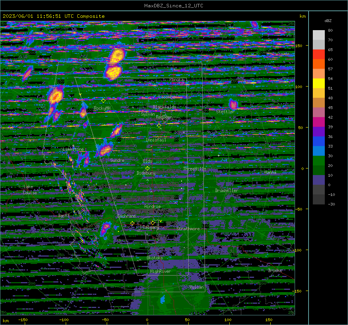Click the Ponoka city label
The height and width of the screenshot is (325, 348).
[176, 80]
